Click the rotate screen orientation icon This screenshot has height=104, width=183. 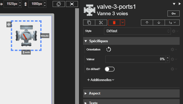tap(59, 4)
